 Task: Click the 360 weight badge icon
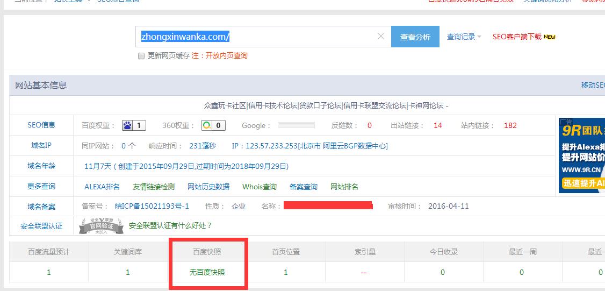213,125
